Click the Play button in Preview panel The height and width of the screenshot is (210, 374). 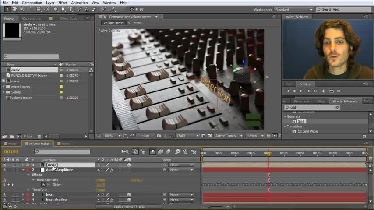tap(301, 91)
